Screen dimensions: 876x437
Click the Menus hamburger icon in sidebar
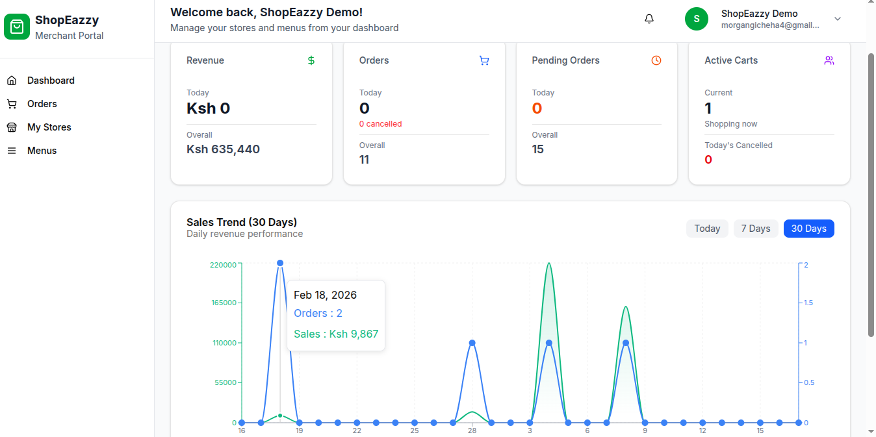click(12, 151)
